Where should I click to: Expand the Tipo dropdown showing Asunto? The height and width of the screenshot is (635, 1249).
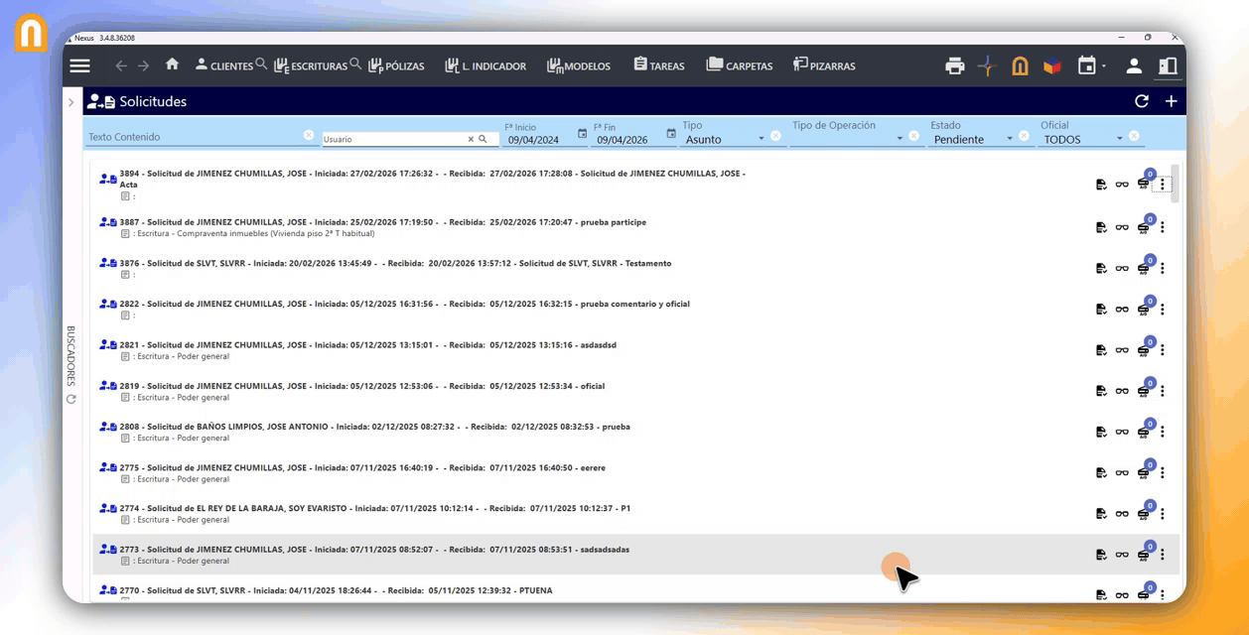[762, 139]
